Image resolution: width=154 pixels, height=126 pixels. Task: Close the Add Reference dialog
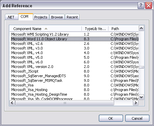coord(148,5)
